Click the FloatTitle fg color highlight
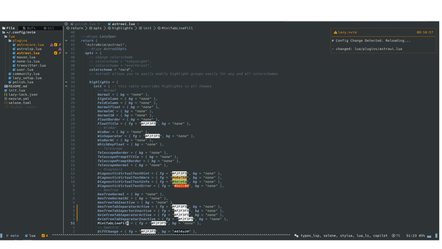The image size is (442, 249). (148, 124)
